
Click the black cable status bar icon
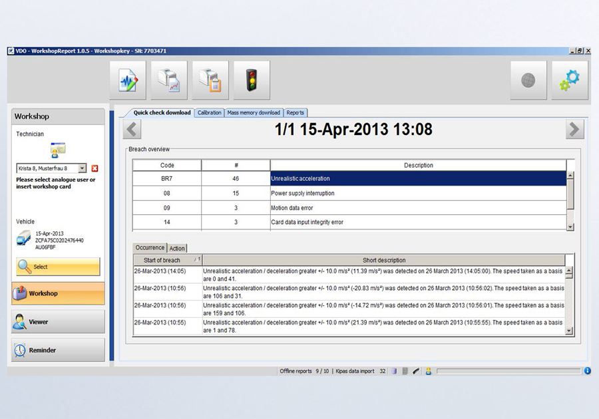(416, 371)
